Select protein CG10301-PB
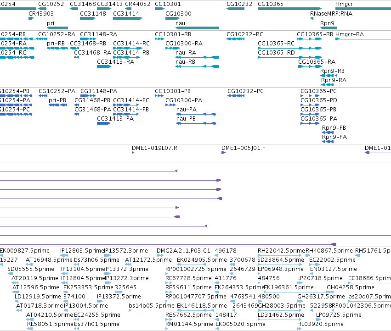This screenshot has height=331, width=391. [x=159, y=96]
